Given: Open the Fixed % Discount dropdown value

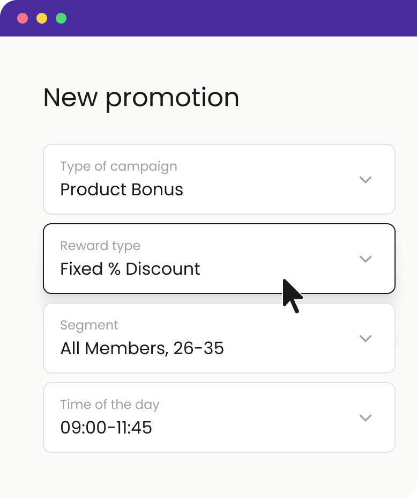Looking at the screenshot, I should tap(130, 269).
